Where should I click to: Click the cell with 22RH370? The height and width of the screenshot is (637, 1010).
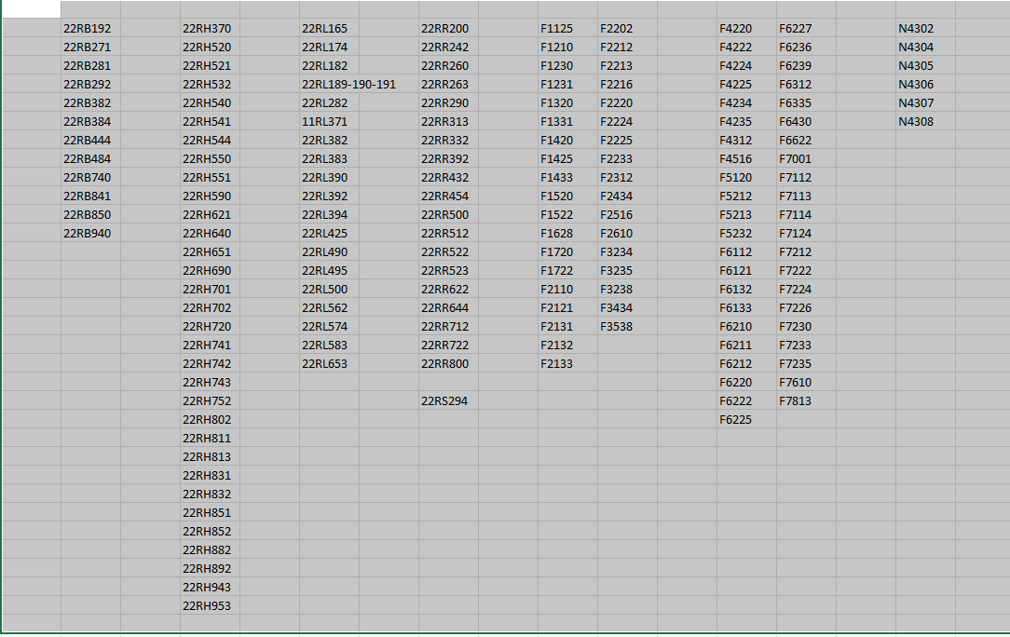(207, 29)
